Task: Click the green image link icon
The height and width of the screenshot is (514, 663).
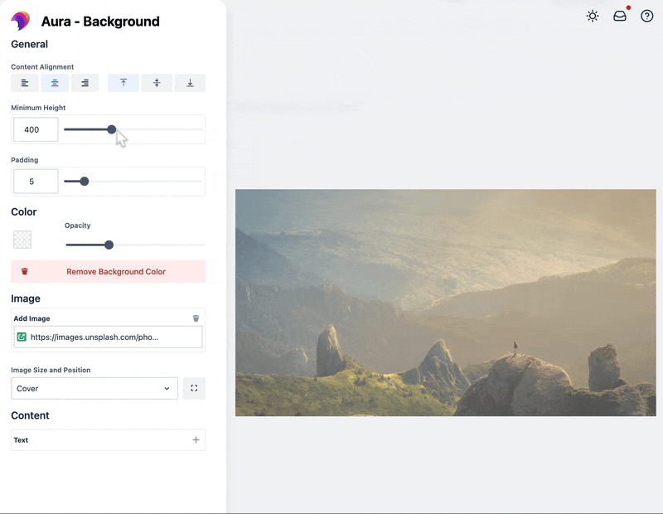Action: [x=22, y=337]
